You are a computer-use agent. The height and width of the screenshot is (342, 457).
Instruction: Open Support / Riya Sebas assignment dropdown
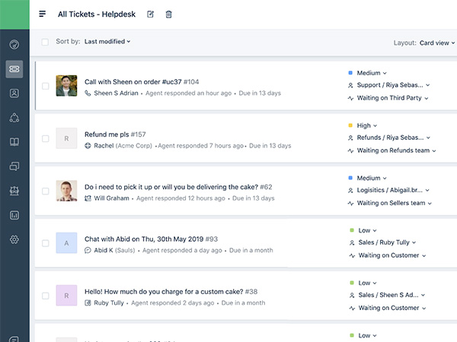pos(393,85)
